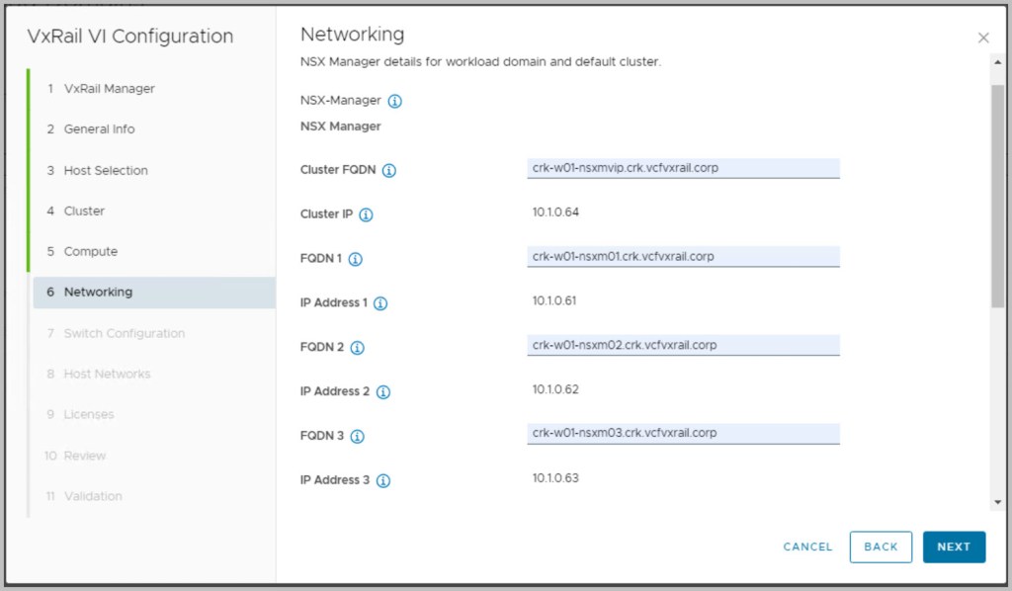The height and width of the screenshot is (591, 1012).
Task: Click the info icon beside IP Address 2
Action: (x=383, y=392)
